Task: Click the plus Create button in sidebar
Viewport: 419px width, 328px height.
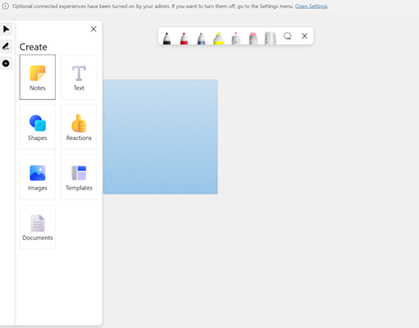Action: point(6,63)
